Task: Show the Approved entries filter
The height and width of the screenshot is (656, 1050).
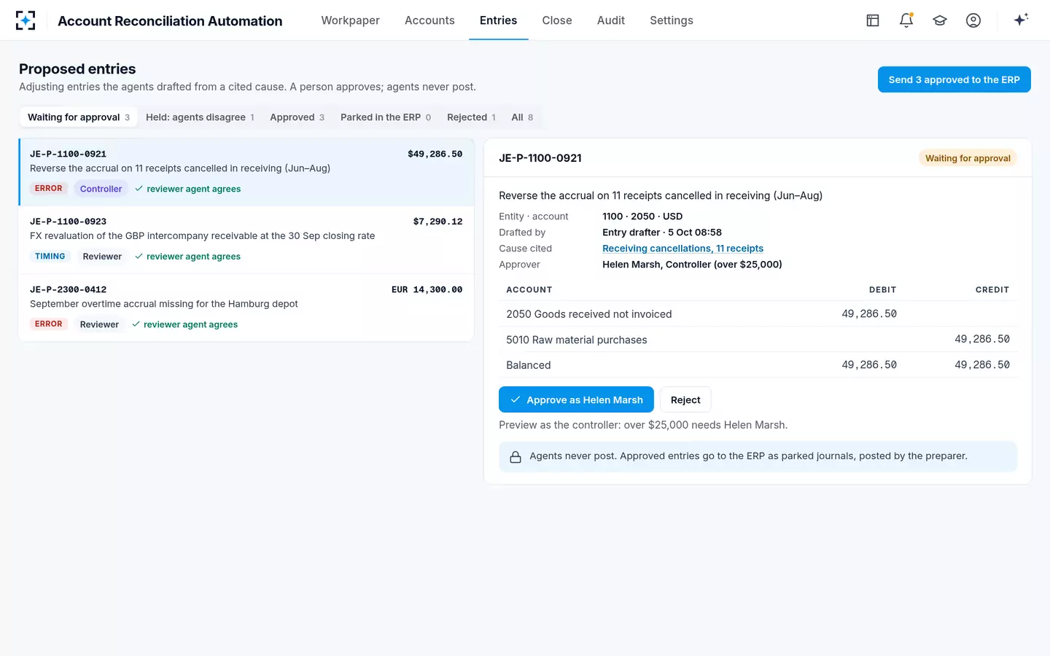Action: (297, 117)
